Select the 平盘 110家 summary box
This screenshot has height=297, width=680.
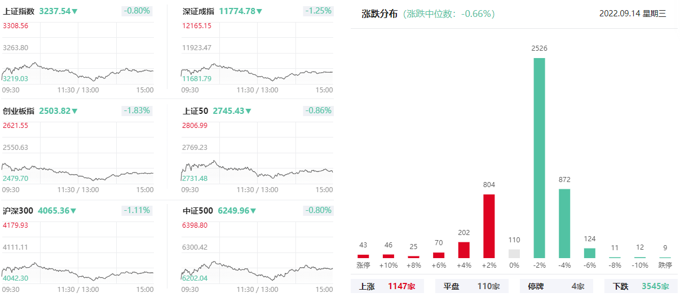(x=471, y=286)
